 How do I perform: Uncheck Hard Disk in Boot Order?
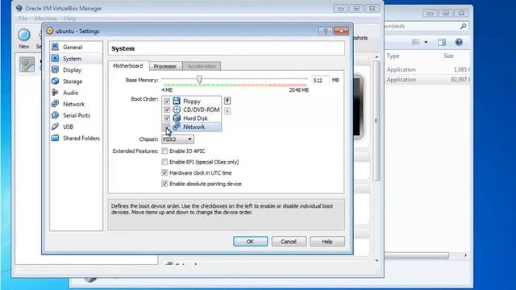[x=167, y=118]
